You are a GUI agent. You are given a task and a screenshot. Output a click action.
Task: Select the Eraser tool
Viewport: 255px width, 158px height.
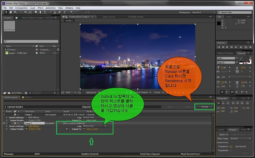(59, 12)
